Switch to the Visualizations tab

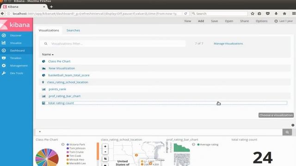49,30
